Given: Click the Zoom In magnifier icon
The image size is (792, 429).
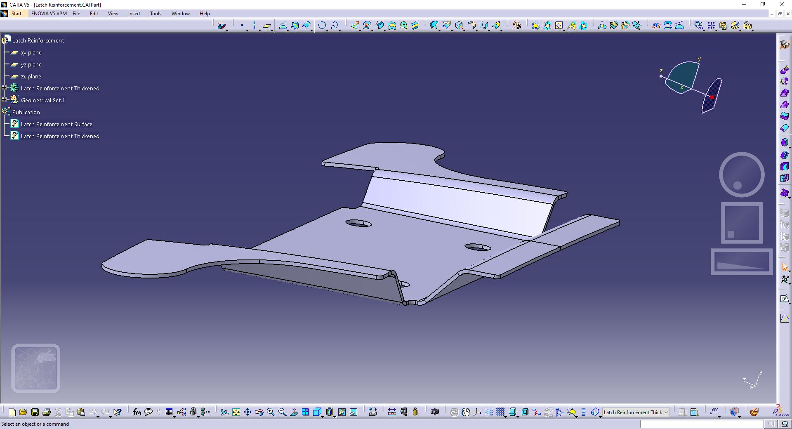Looking at the screenshot, I should tap(271, 412).
